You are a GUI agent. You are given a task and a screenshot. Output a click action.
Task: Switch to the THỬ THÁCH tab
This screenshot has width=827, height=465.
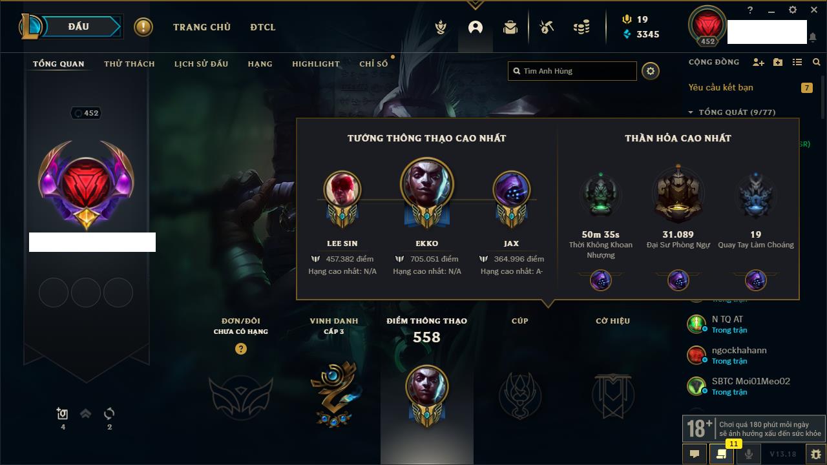(x=129, y=64)
